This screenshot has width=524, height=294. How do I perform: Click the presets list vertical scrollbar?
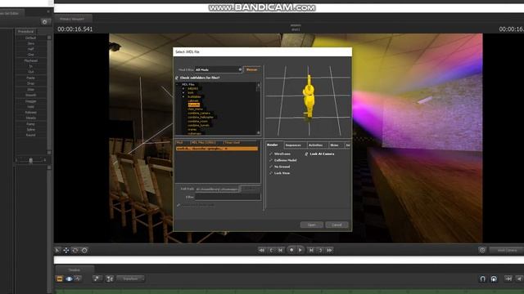tap(49, 95)
